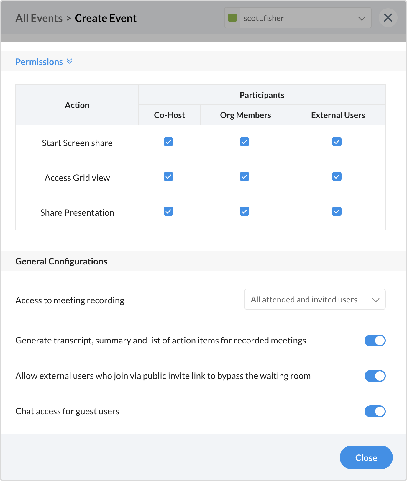Viewport: 407px width, 481px height.
Task: Collapse the Permissions section chevron
Action: (70, 61)
